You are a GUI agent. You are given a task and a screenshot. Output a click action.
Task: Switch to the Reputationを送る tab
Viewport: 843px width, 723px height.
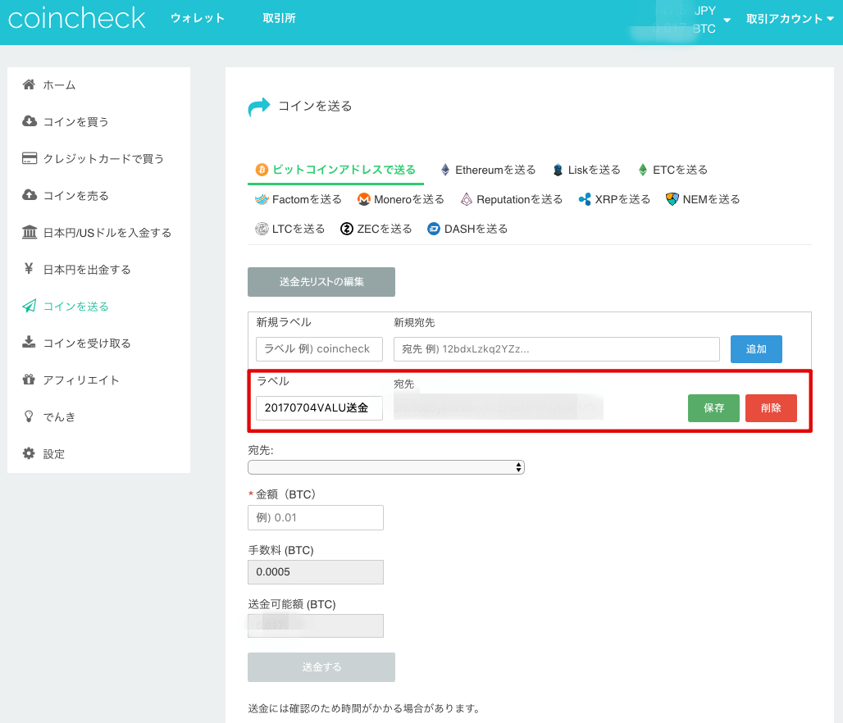[512, 199]
